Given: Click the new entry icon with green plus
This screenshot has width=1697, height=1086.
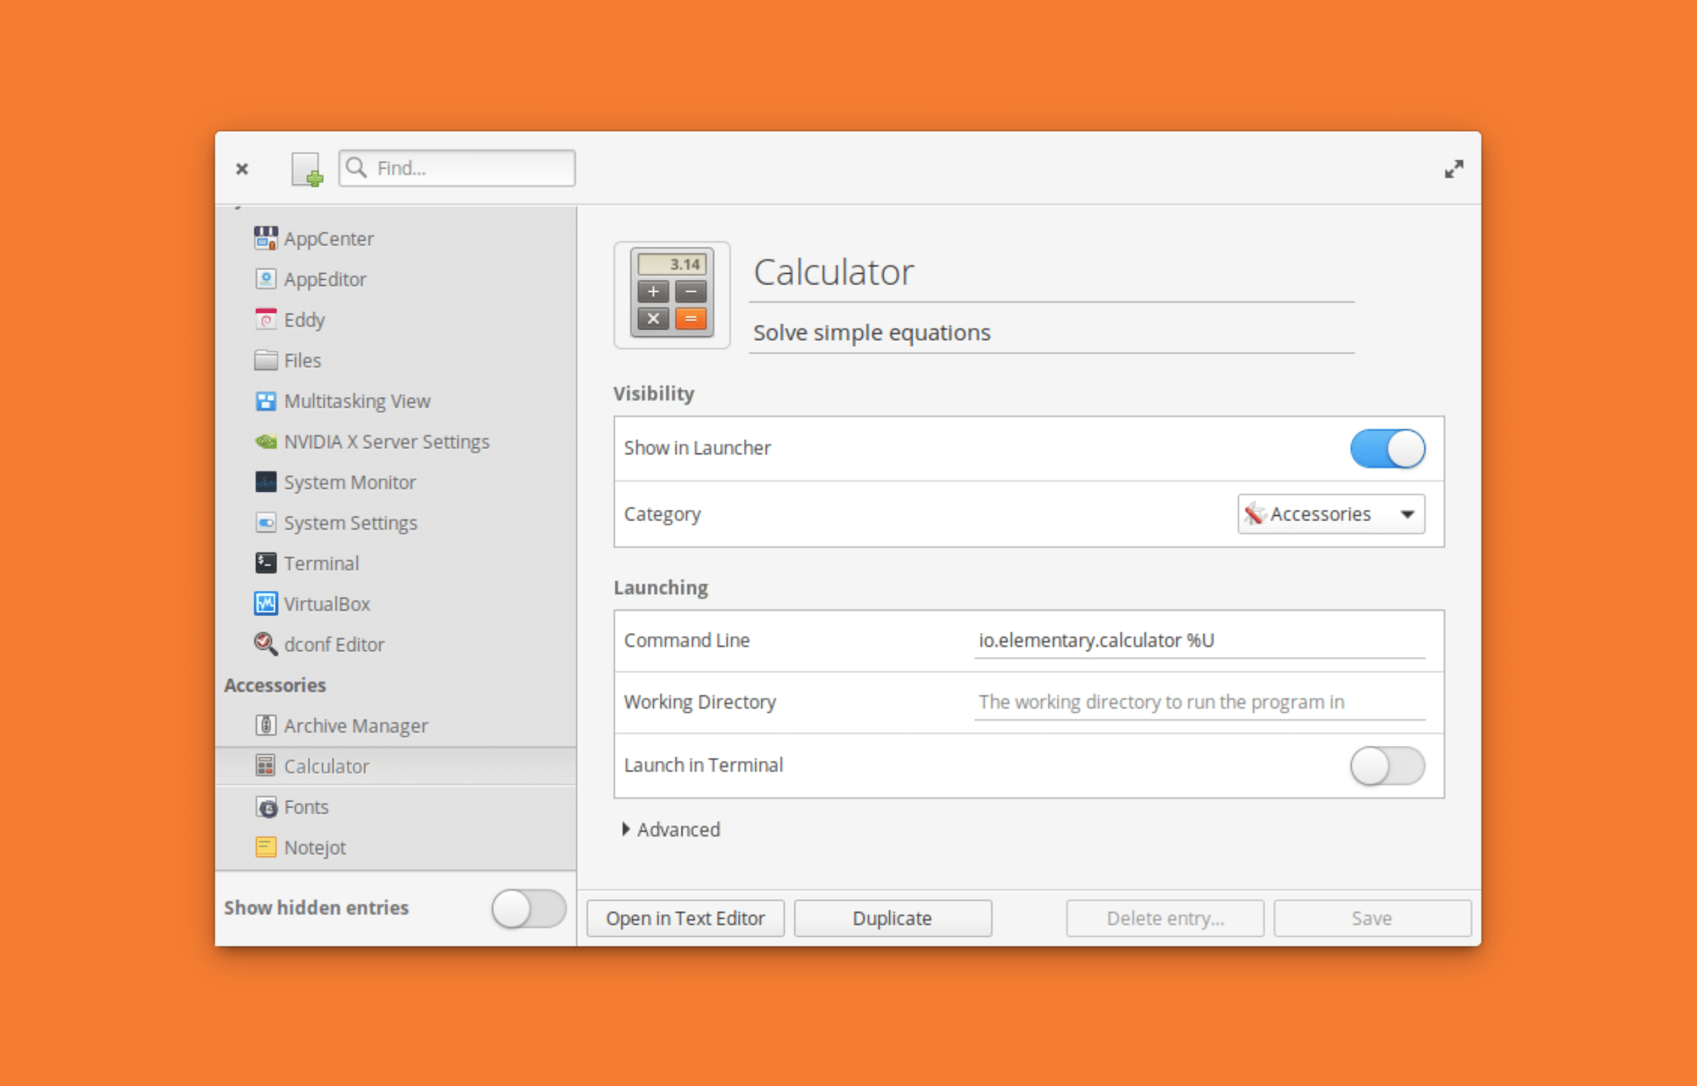Looking at the screenshot, I should point(307,169).
